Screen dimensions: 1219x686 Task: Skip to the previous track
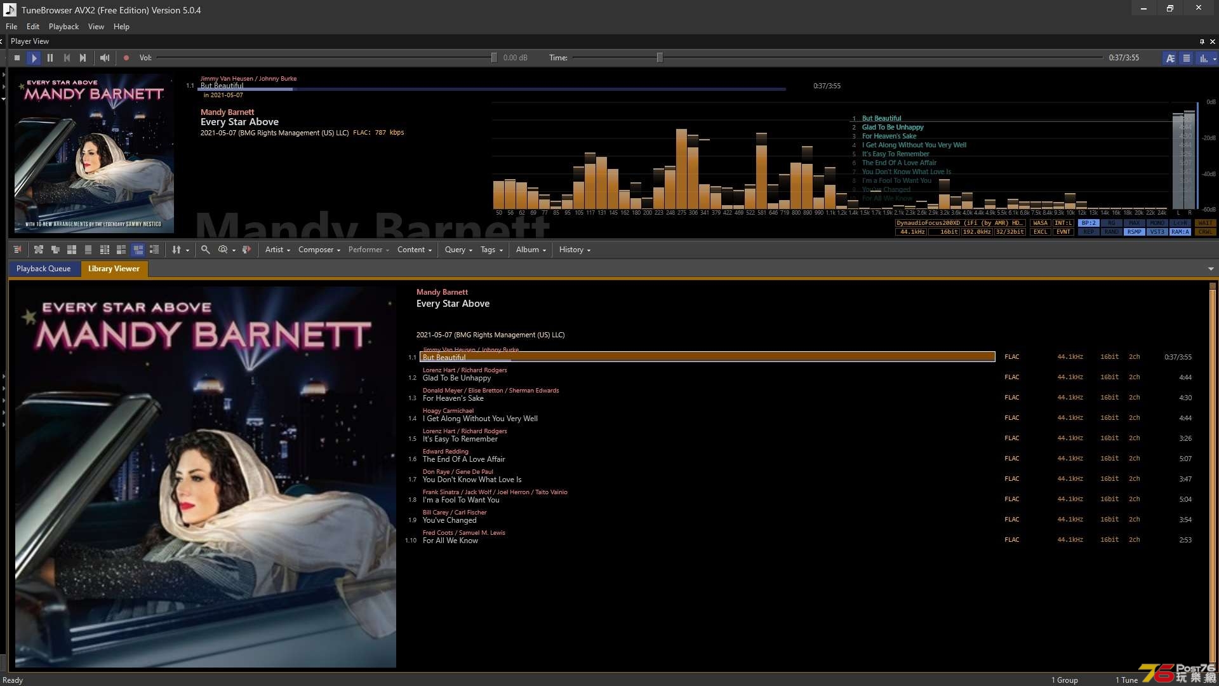click(x=67, y=58)
